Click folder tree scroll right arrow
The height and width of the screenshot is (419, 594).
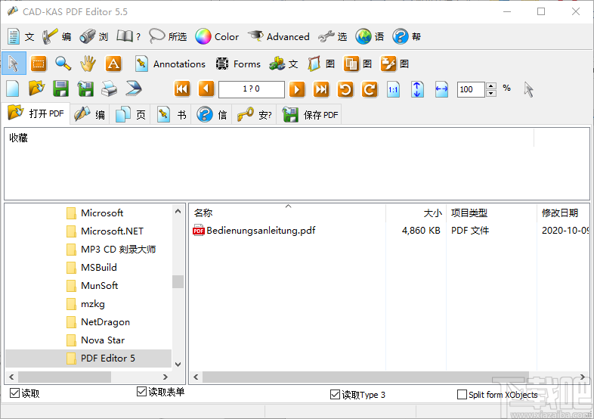pos(166,377)
